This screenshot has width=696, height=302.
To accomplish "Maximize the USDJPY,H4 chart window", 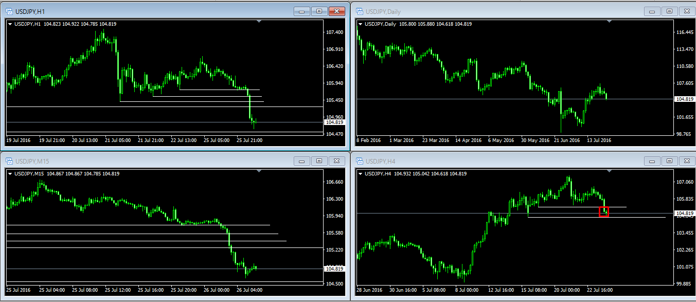I will pyautogui.click(x=669, y=161).
